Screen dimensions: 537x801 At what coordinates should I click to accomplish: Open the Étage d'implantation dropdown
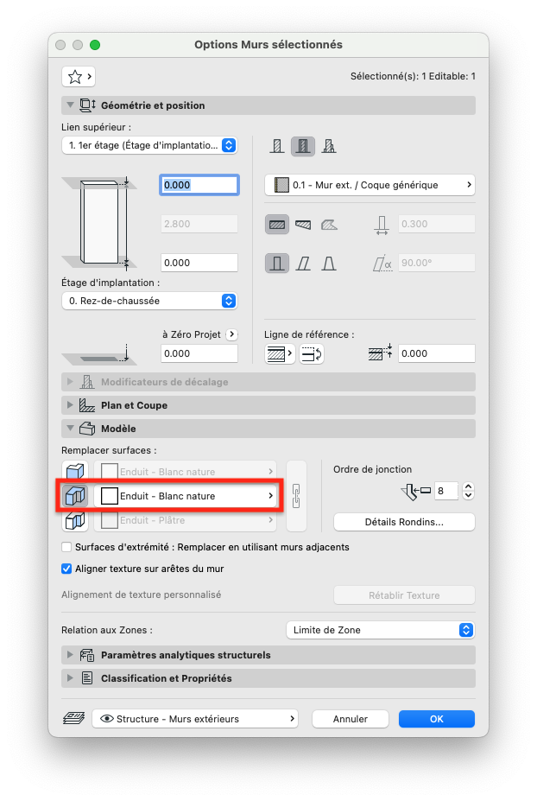pyautogui.click(x=149, y=301)
